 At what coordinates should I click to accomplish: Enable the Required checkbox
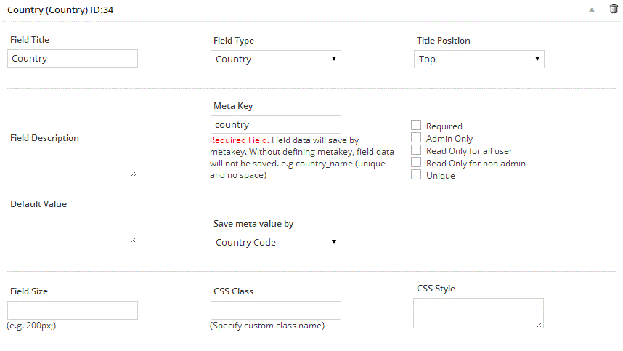[416, 125]
